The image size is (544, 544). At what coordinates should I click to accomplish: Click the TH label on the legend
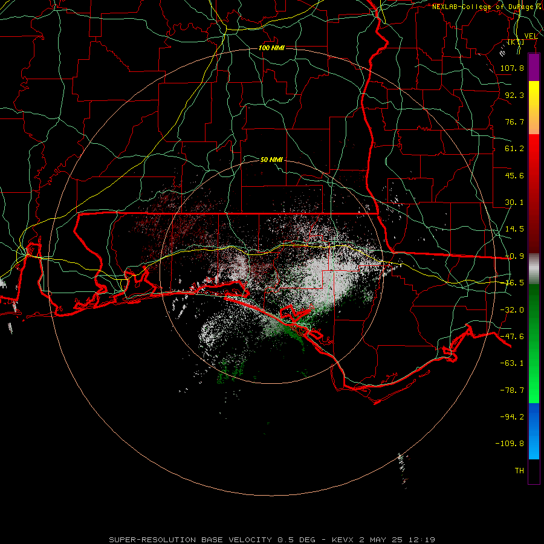click(x=519, y=471)
